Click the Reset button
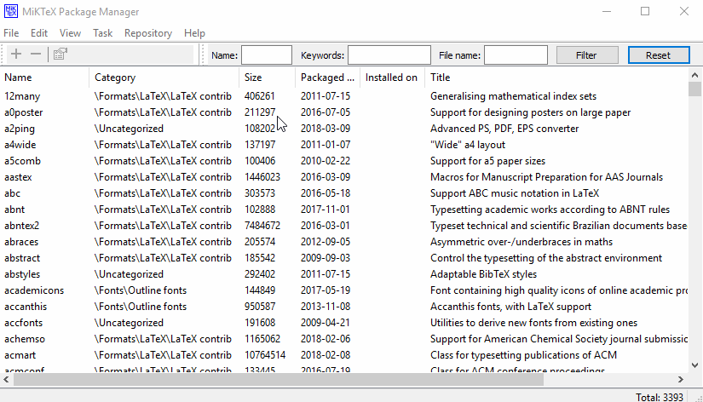This screenshot has height=402, width=703. pos(659,55)
